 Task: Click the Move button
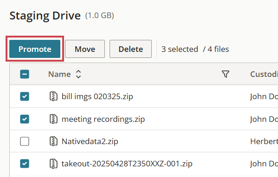pos(85,49)
